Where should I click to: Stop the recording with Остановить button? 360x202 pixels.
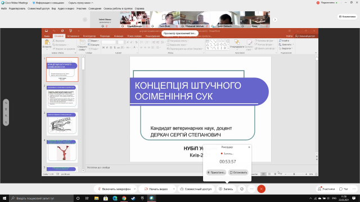(x=238, y=172)
